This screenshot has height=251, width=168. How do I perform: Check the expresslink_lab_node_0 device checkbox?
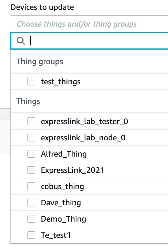pyautogui.click(x=31, y=138)
